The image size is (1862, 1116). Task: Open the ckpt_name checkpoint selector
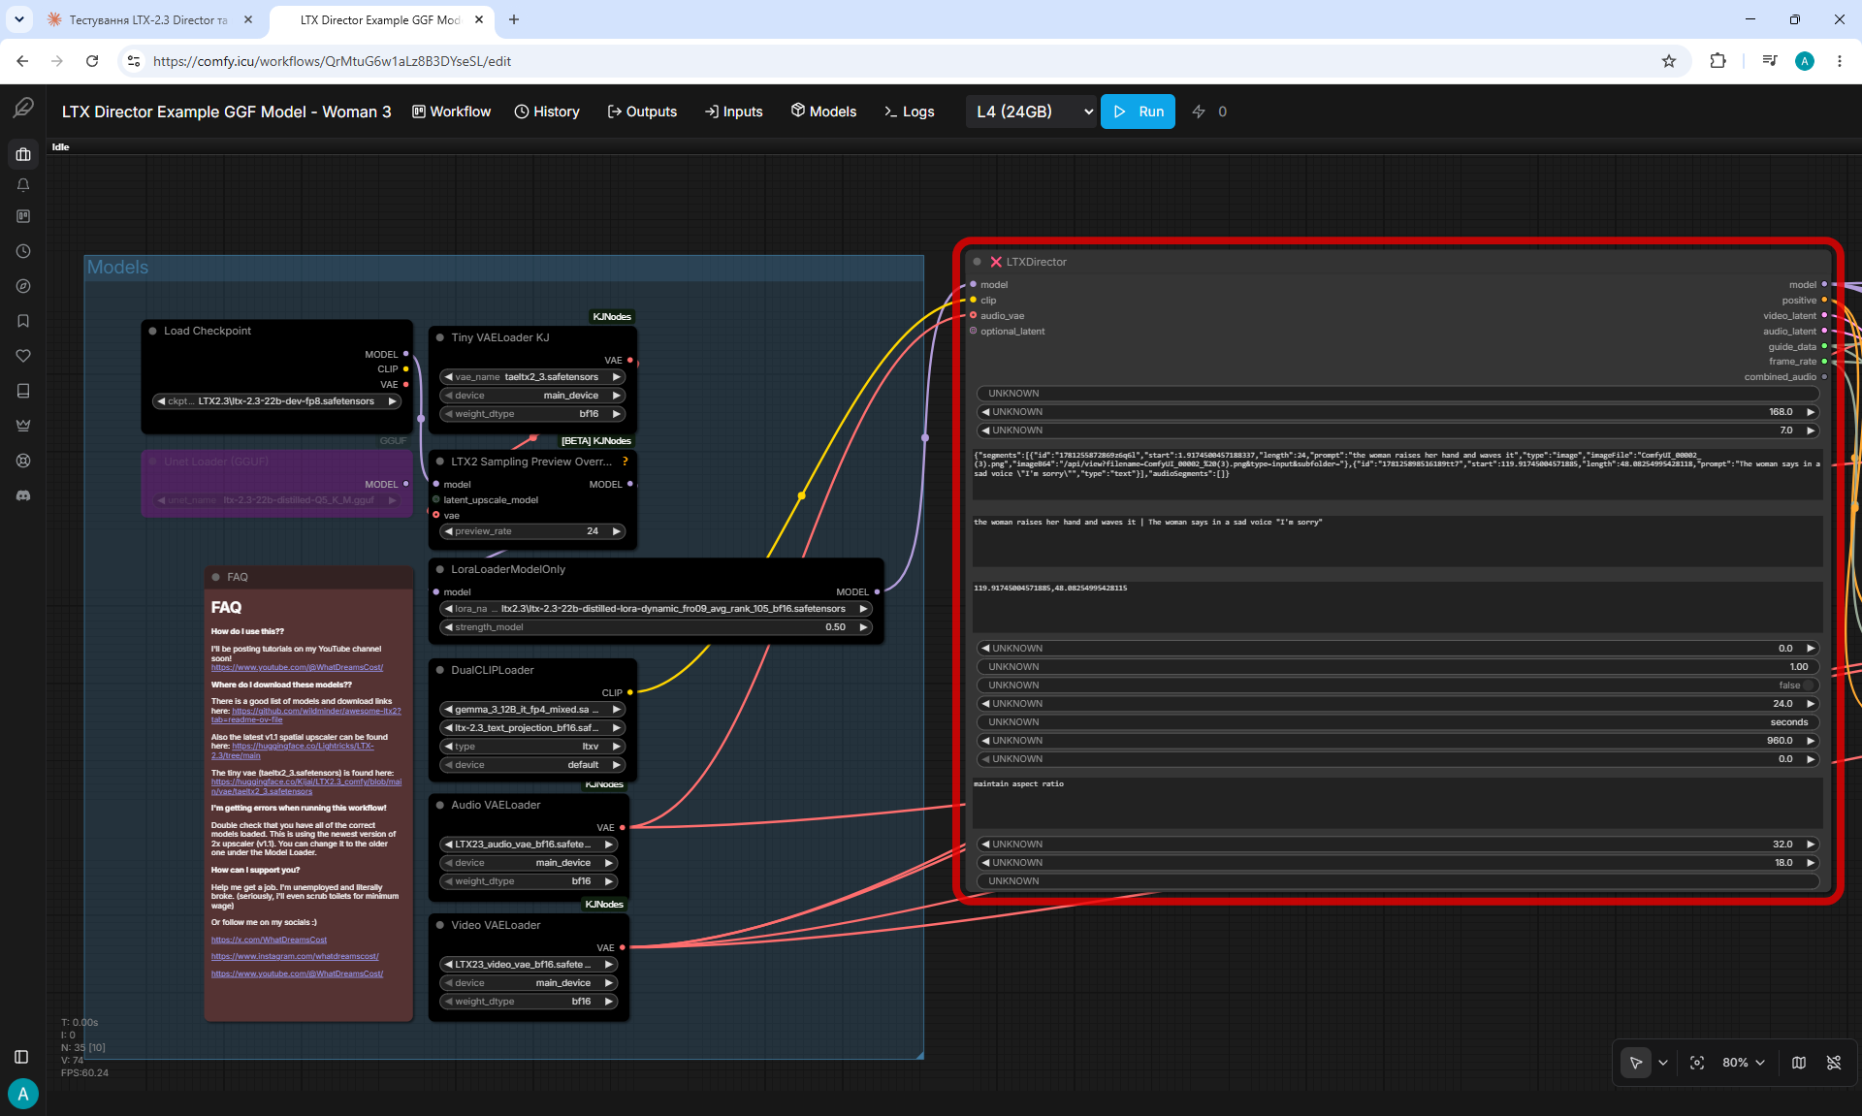coord(277,401)
